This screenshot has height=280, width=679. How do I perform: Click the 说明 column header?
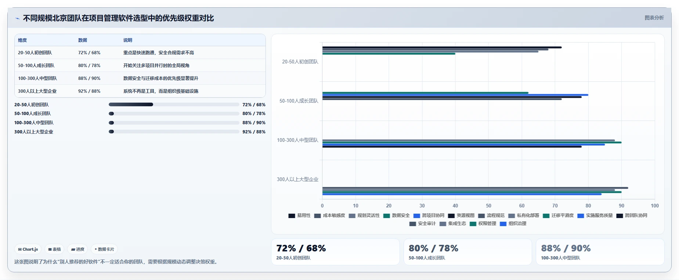128,40
